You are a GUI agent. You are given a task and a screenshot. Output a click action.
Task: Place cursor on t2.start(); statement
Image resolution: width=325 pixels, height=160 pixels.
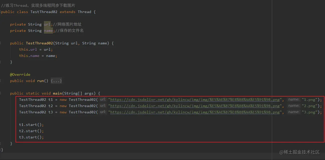(x=31, y=131)
